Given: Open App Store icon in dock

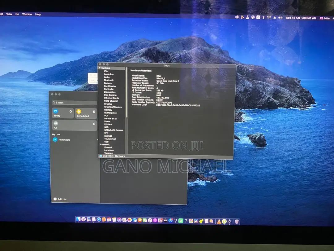Looking at the screenshot, I should point(170,221).
